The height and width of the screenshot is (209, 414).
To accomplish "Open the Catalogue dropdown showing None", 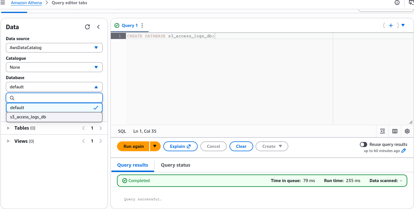I will (54, 67).
